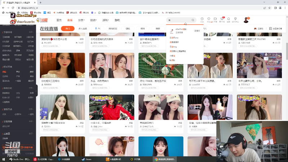Select the multi-person mic filter tab
288x162 pixels.
(x=83, y=29)
